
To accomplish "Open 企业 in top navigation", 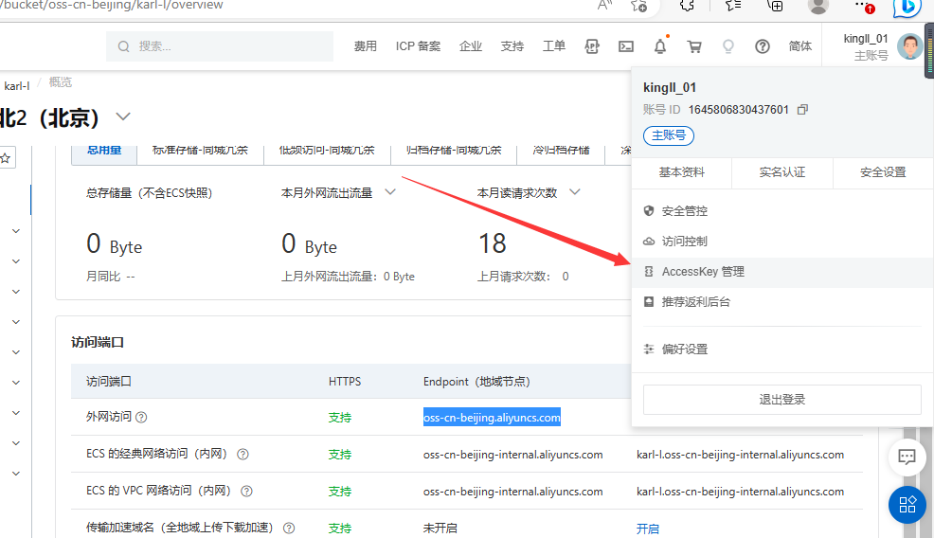I will 471,46.
